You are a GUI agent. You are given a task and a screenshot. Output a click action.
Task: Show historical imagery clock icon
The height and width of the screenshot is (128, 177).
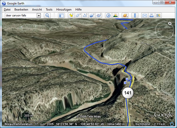[x=108, y=16]
